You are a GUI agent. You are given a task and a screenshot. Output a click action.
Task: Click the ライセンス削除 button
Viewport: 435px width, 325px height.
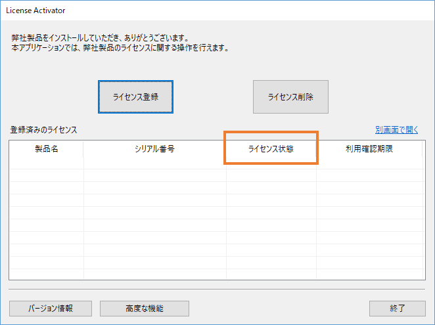point(290,97)
